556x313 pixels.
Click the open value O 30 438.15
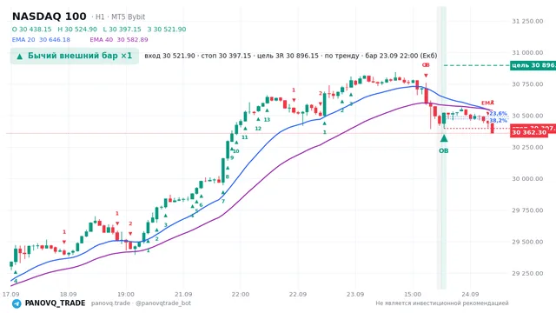click(31, 29)
